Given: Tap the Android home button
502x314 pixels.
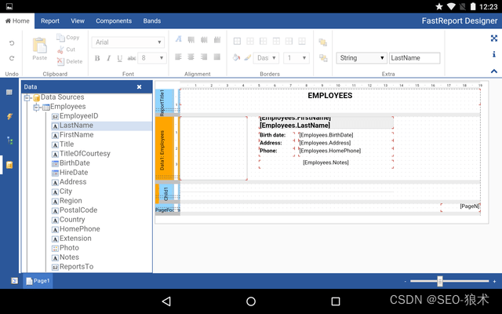Looking at the screenshot, I should [x=251, y=301].
